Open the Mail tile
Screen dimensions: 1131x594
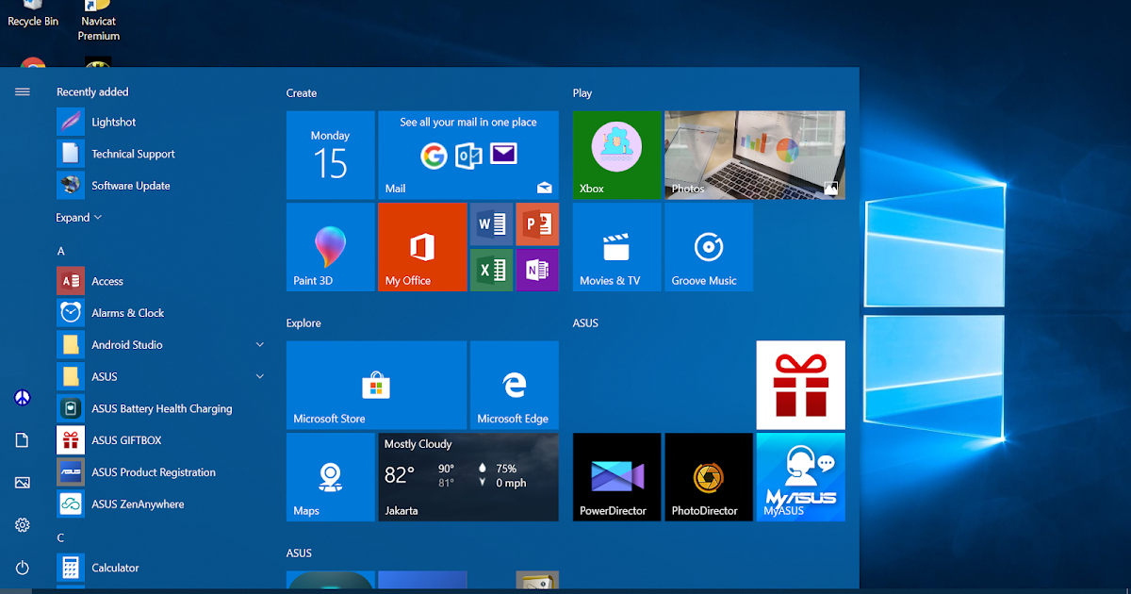[468, 156]
